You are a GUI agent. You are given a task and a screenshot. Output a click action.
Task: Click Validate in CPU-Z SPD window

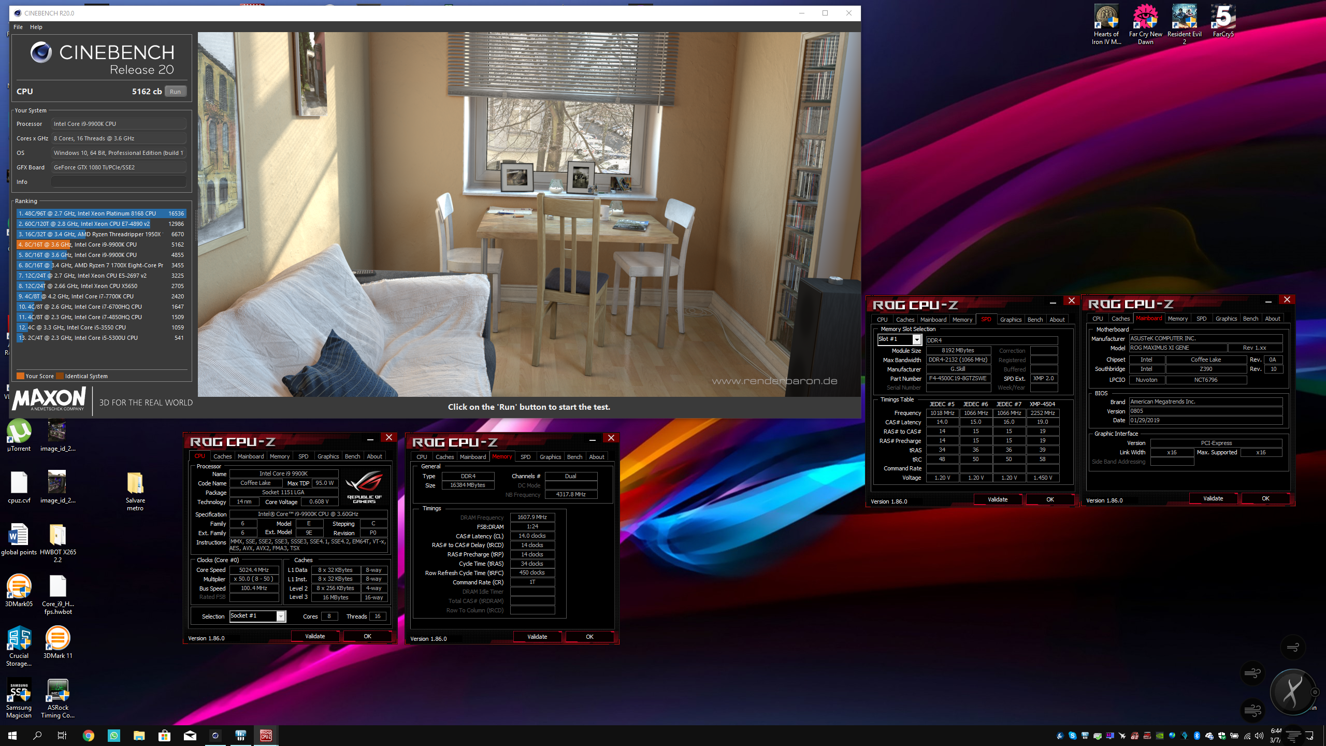[x=998, y=499]
